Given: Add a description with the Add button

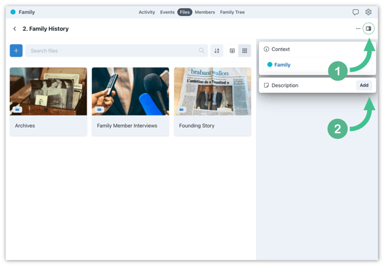Looking at the screenshot, I should click(364, 86).
